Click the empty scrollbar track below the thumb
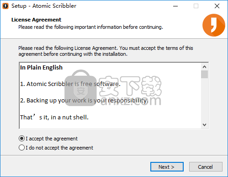 point(204,100)
